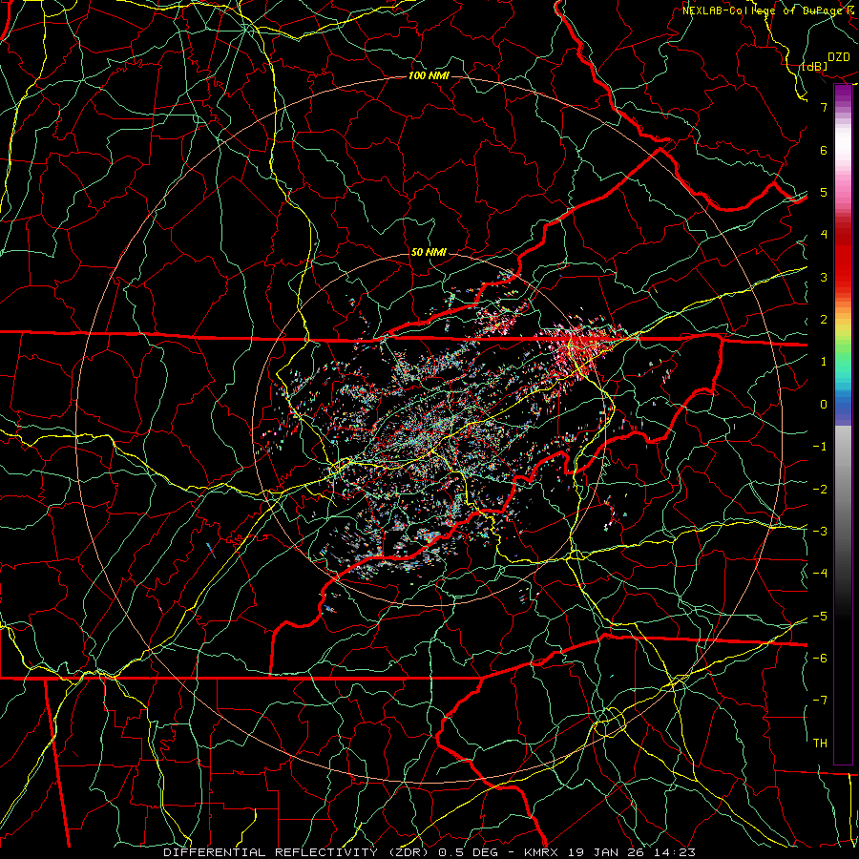Click the "-1" scale value
The height and width of the screenshot is (859, 859).
(x=820, y=447)
